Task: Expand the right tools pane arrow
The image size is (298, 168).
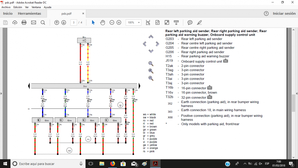Action: (x=297, y=93)
